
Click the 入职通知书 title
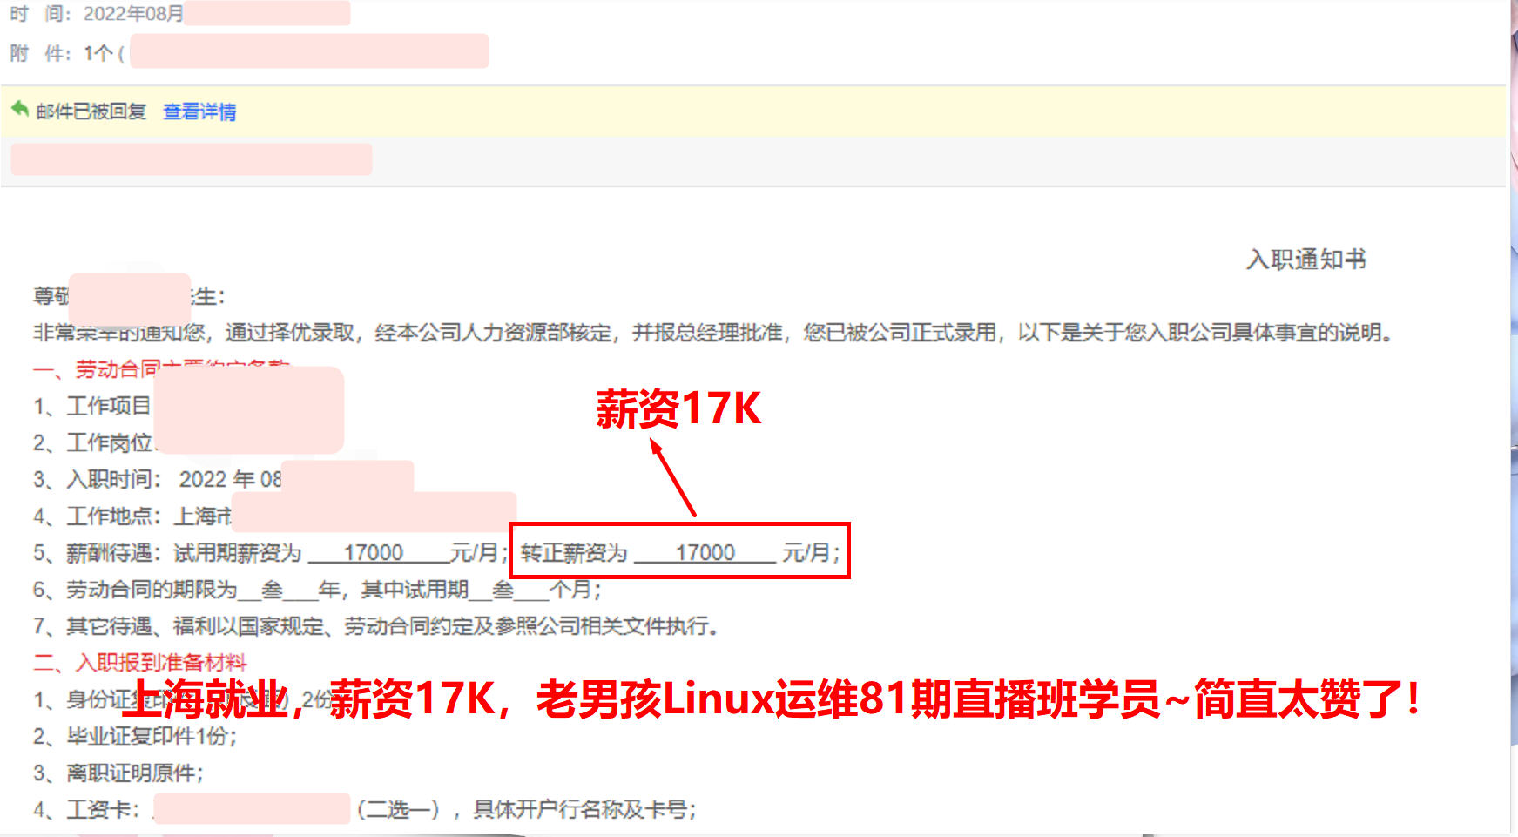point(1306,260)
